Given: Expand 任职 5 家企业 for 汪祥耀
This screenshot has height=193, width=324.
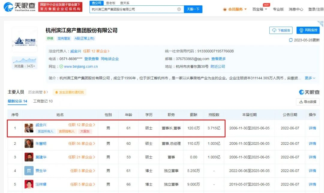Looking at the screenshot, I should pos(83,184).
